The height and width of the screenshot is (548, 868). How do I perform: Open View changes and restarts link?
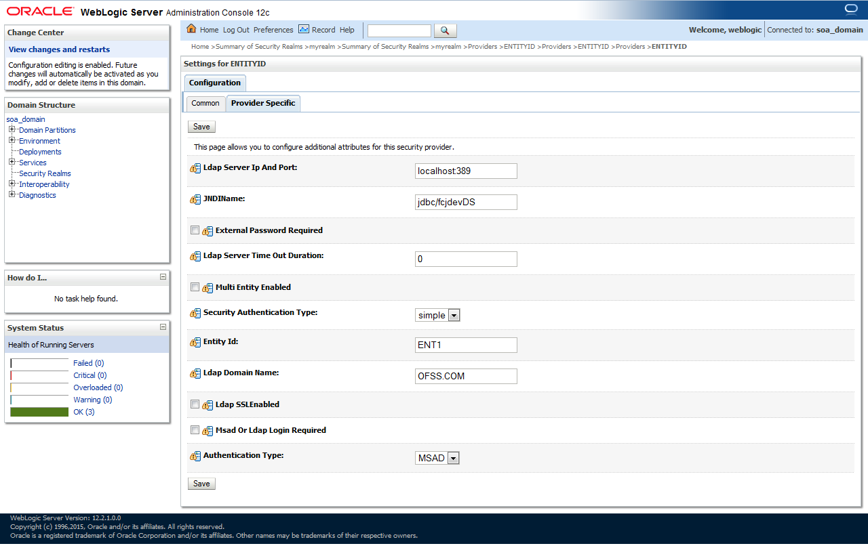coord(59,49)
